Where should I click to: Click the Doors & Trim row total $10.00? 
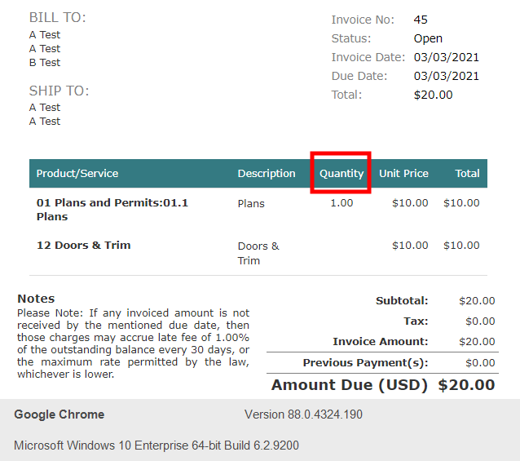[x=461, y=246]
